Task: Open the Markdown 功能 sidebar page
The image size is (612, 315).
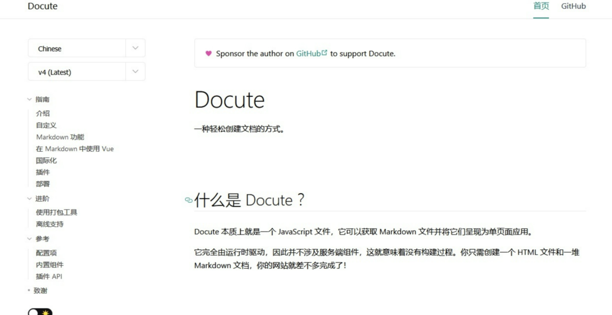Action: pos(60,137)
